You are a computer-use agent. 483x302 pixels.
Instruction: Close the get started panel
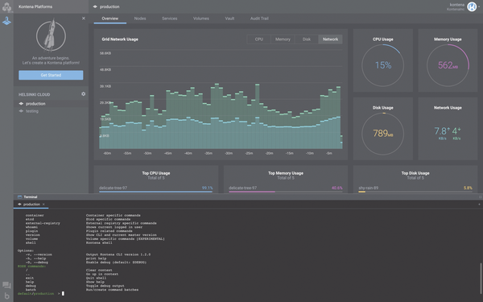tap(84, 19)
